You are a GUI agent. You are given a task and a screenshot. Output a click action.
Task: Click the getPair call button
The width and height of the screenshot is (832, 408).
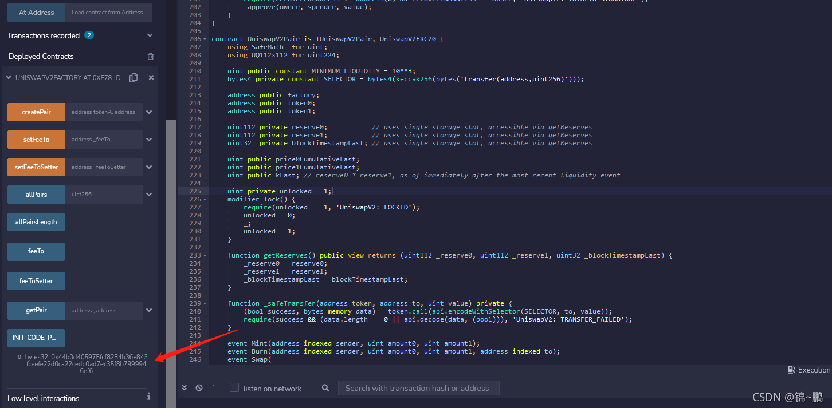pos(36,310)
